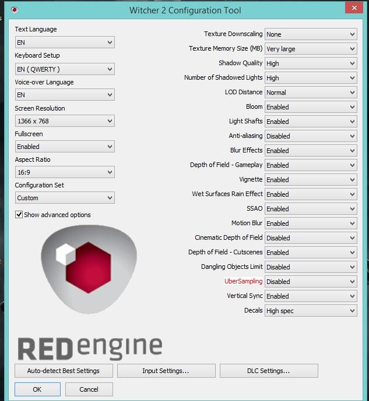This screenshot has height=401, width=369.
Task: Click the Wet Surfaces Rain Effect label
Action: tap(227, 194)
